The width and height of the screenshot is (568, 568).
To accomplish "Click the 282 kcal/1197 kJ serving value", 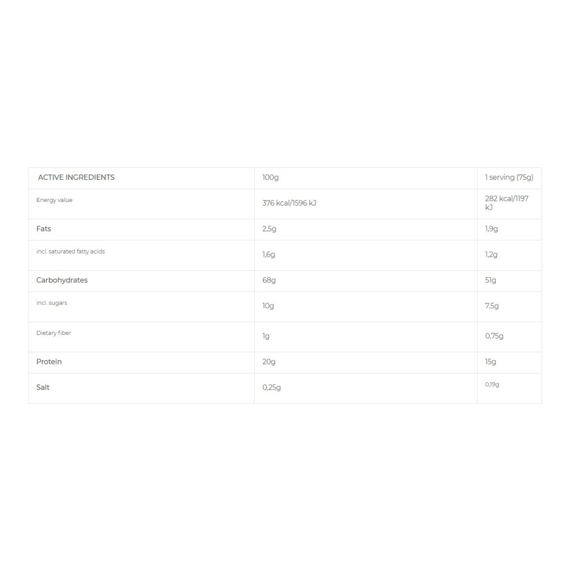I will click(506, 203).
